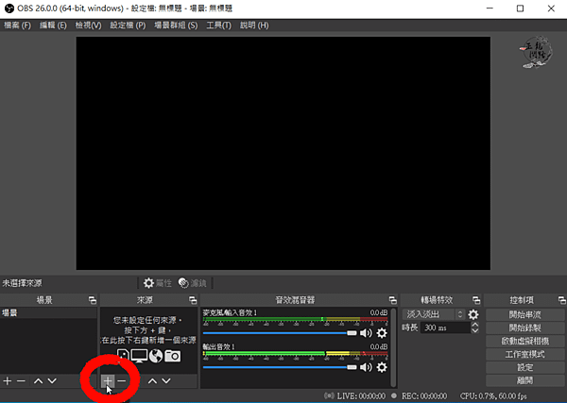
Task: Click the 屬性 properties gear button
Action: (x=157, y=283)
